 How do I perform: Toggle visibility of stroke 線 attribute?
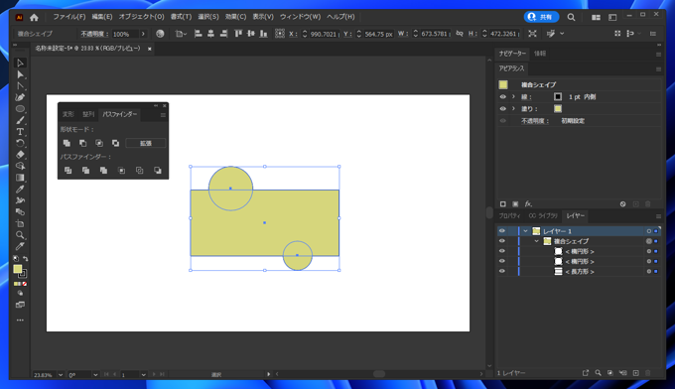click(503, 97)
